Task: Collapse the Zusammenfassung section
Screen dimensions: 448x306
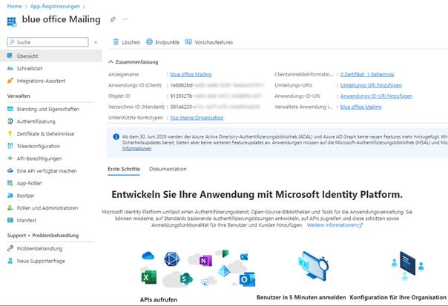Action: [x=111, y=61]
